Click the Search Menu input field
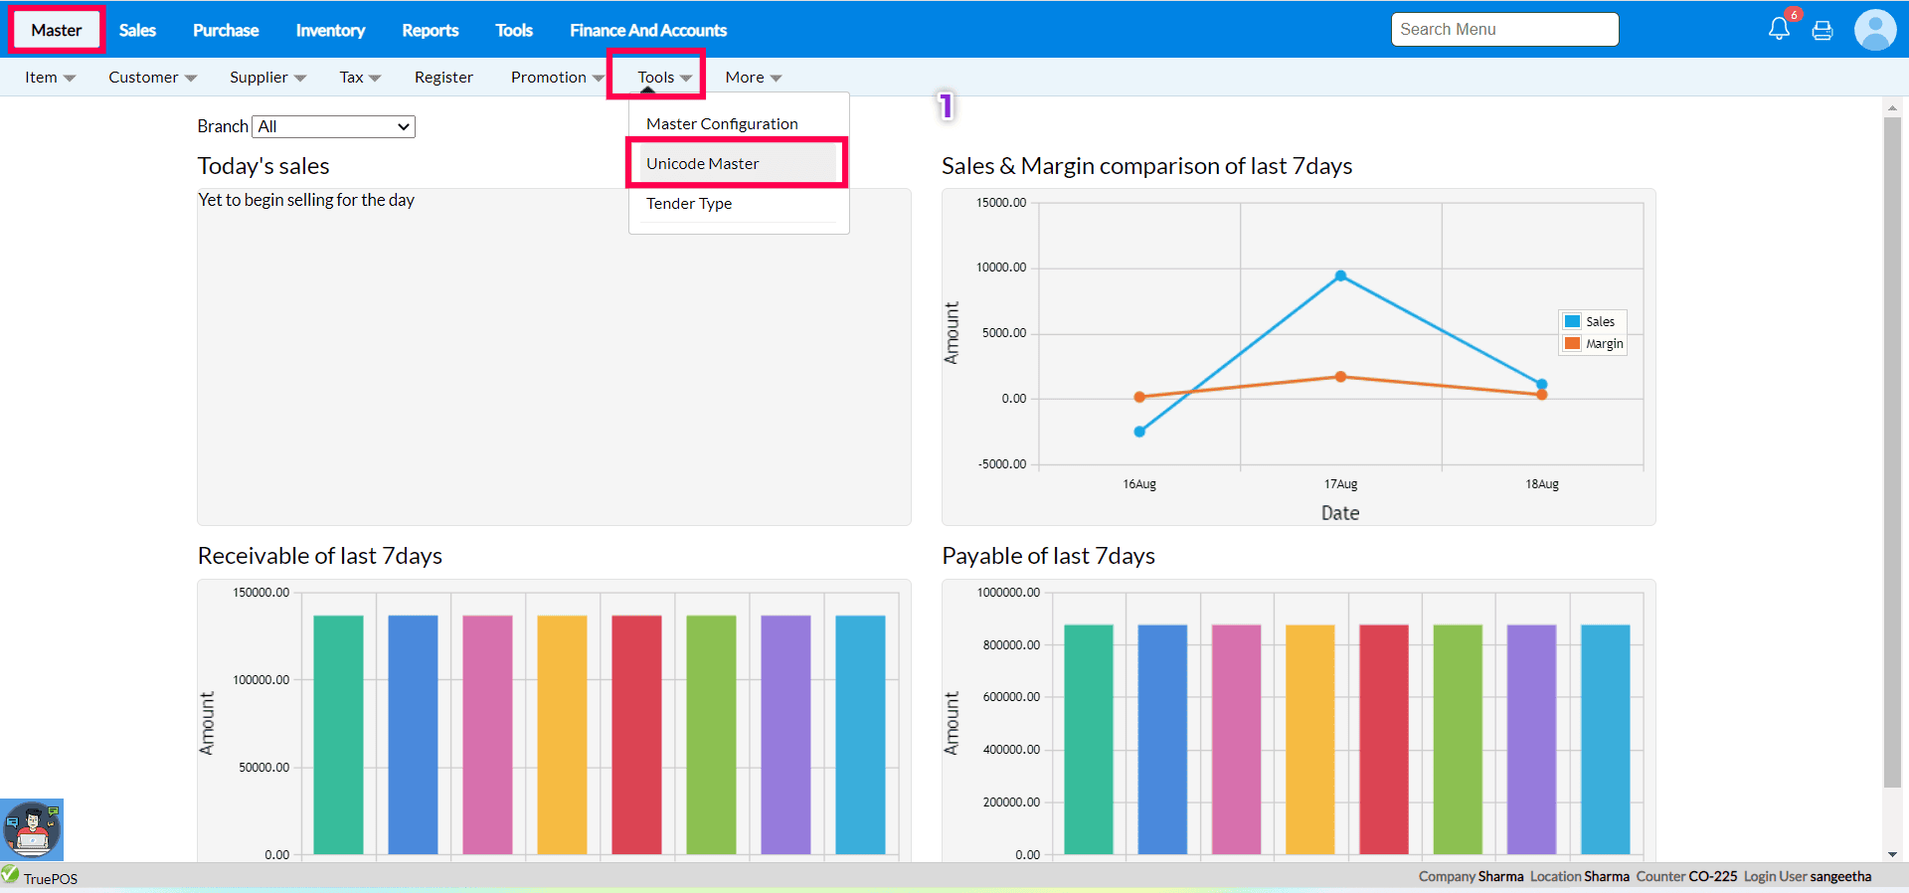The width and height of the screenshot is (1909, 893). tap(1503, 30)
